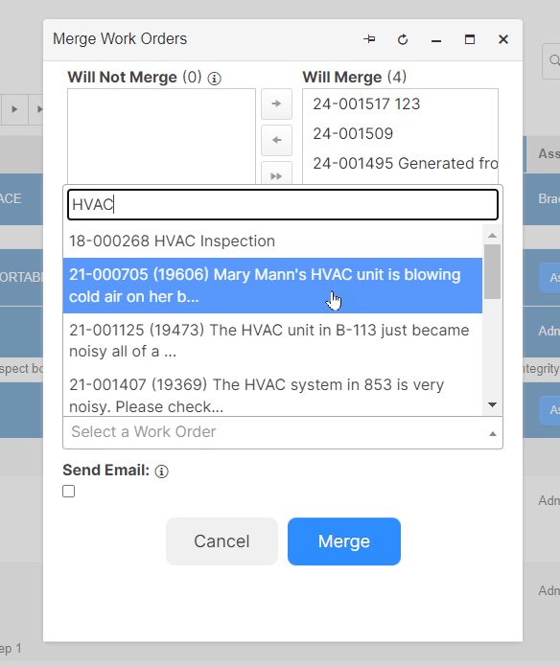
Task: Select 21-000705 Mary Mann's HVAC unit option
Action: [x=272, y=286]
